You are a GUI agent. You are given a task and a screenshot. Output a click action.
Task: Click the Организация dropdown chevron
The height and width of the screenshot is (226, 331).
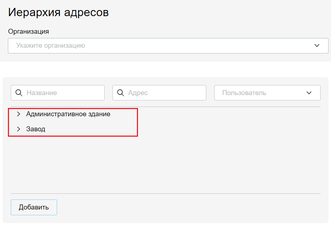tap(317, 46)
